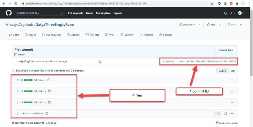Click the page URL in the address bar
Image resolution: width=253 pixels, height=127 pixels.
click(x=86, y=4)
